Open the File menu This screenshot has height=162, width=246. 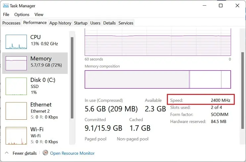(6, 15)
